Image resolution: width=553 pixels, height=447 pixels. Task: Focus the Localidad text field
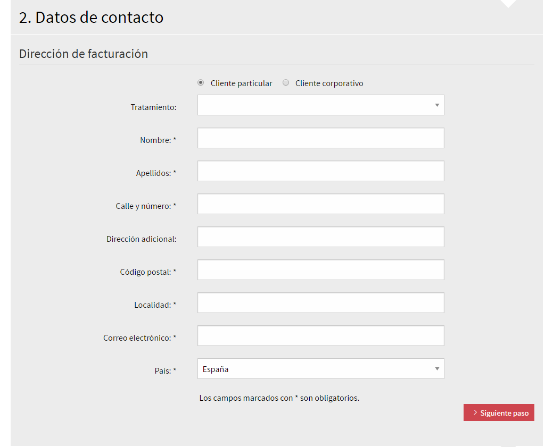point(320,303)
